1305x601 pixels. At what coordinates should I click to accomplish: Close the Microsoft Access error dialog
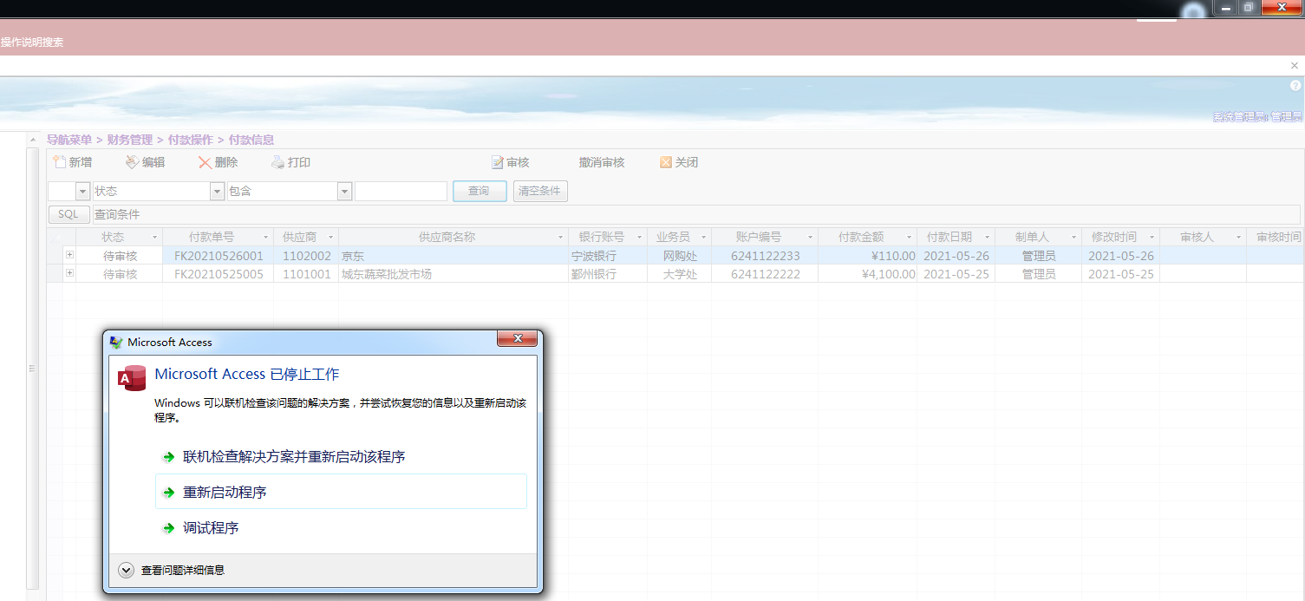click(x=518, y=338)
